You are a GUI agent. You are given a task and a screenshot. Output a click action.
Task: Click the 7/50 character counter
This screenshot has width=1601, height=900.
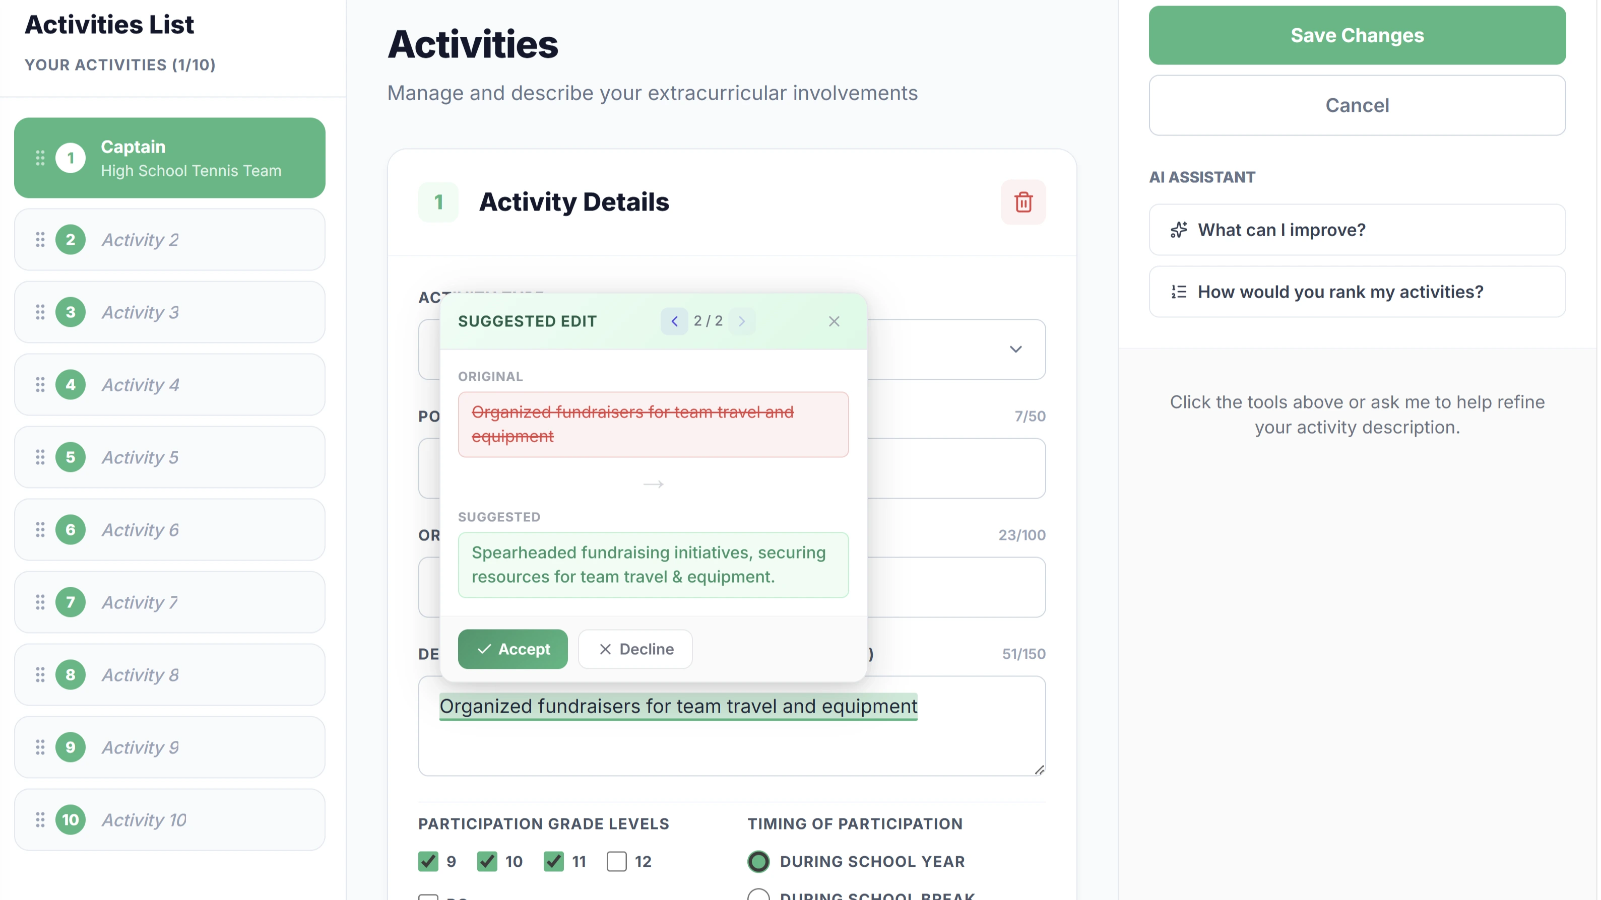pyautogui.click(x=1030, y=416)
